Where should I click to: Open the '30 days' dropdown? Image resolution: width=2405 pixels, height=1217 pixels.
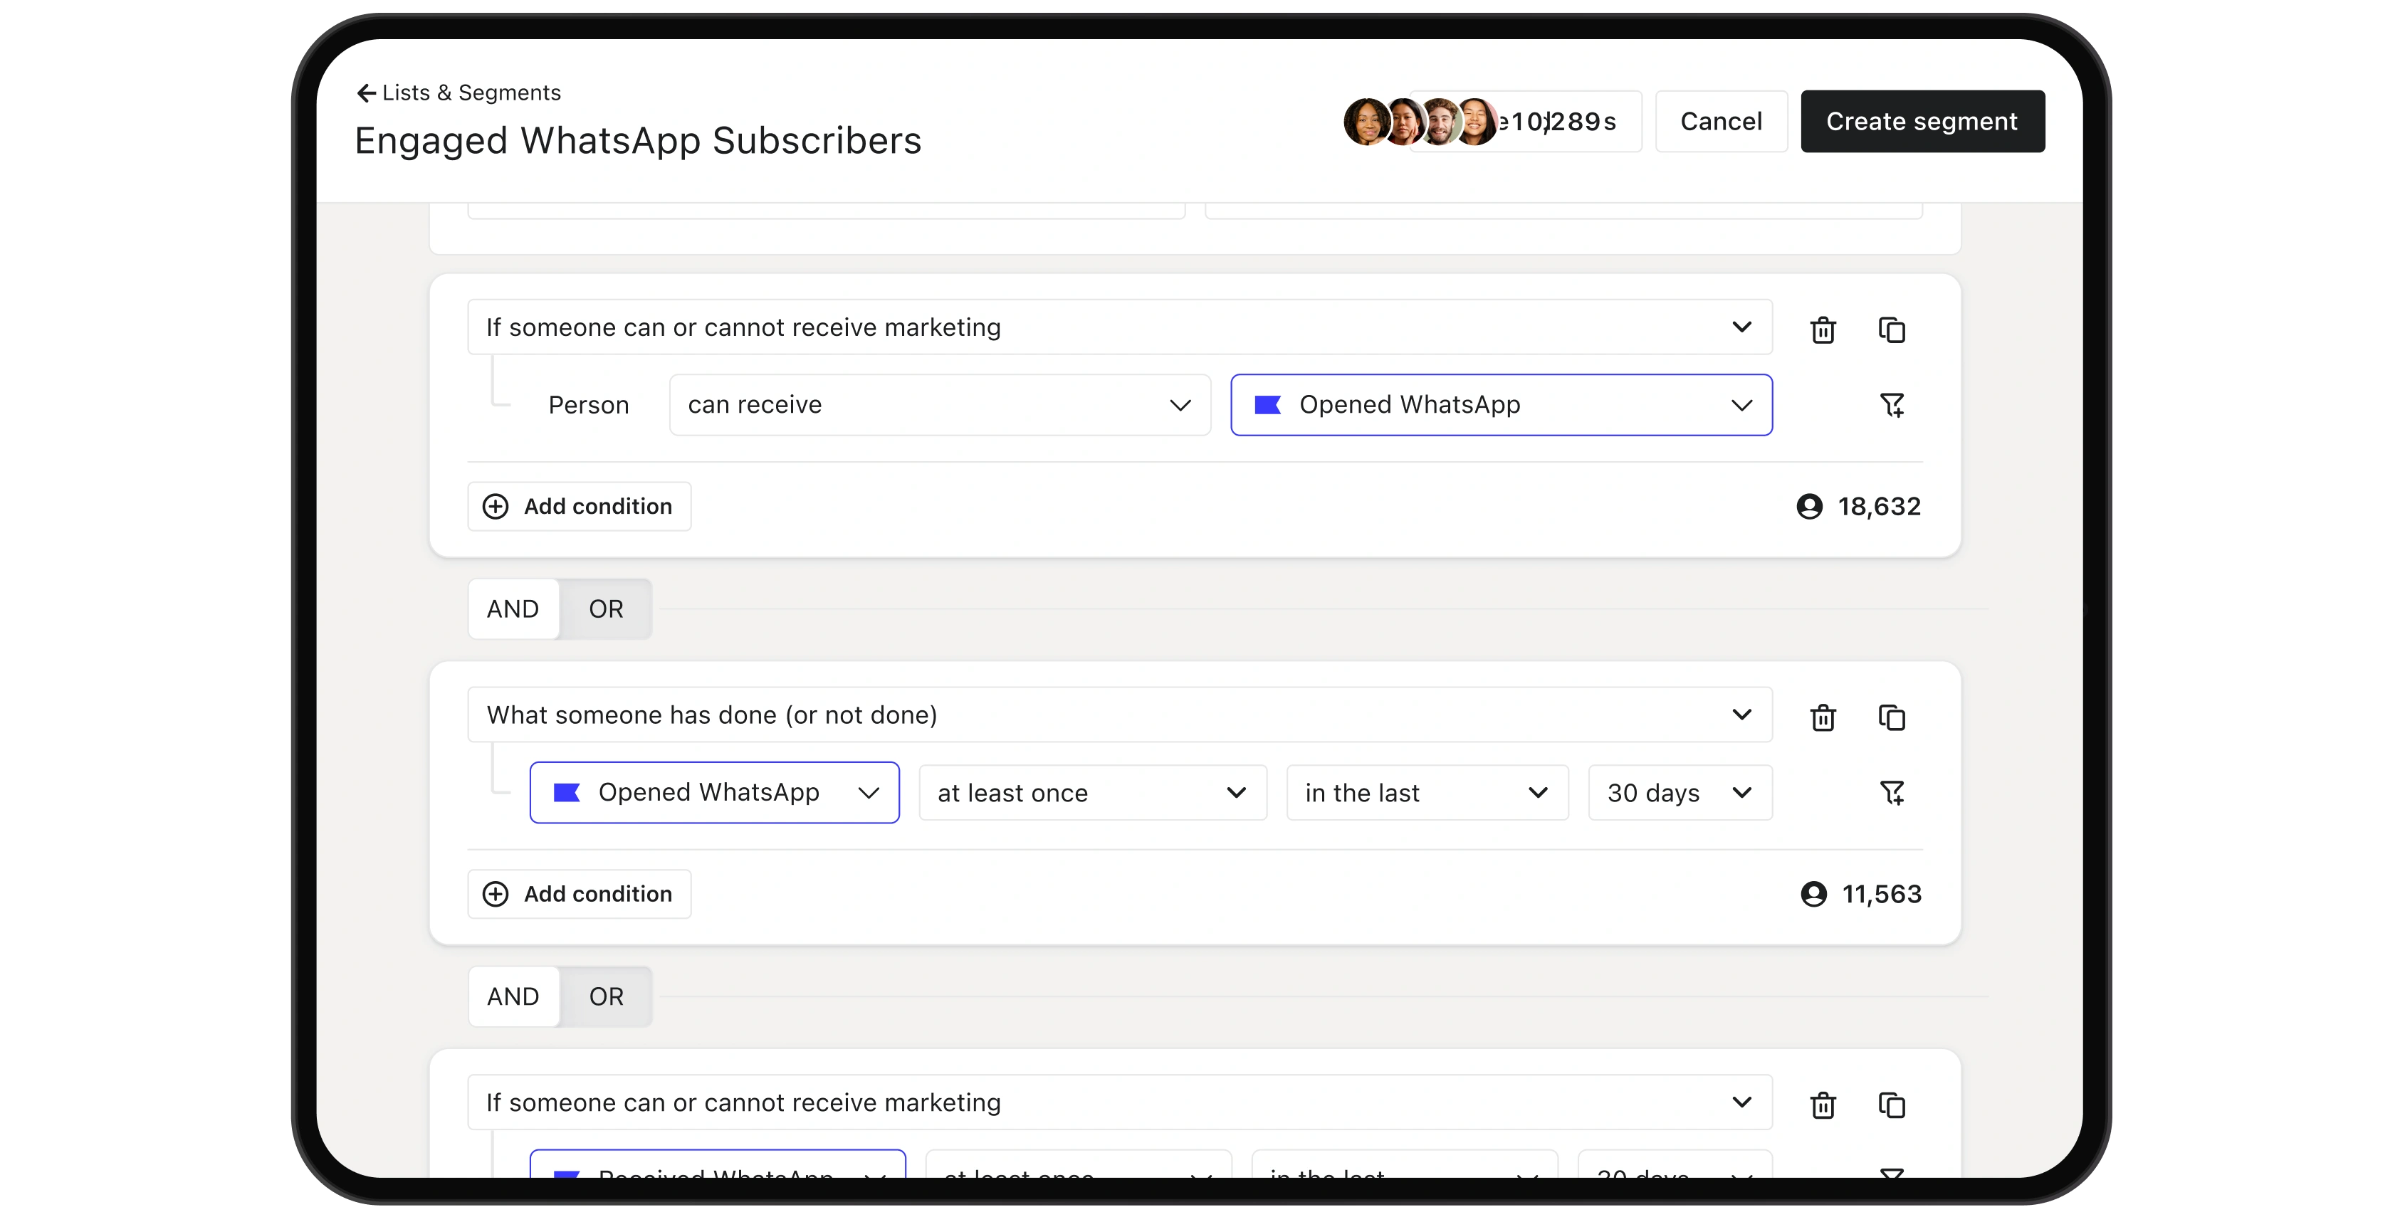[x=1680, y=792]
